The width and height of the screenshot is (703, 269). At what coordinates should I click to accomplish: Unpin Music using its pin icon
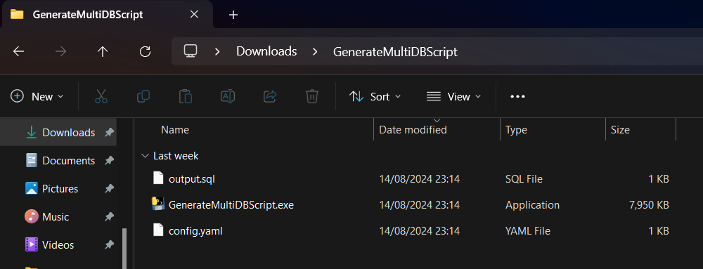coord(109,216)
